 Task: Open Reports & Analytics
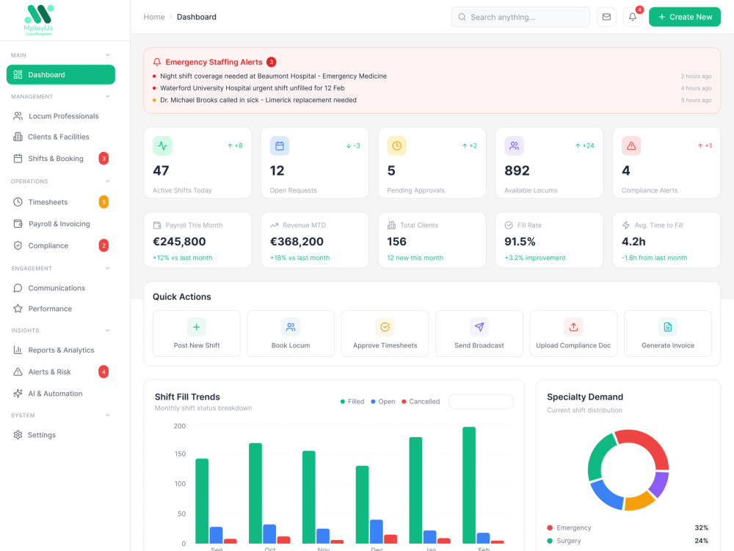tap(61, 350)
